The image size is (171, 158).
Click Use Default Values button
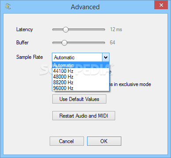click(79, 99)
